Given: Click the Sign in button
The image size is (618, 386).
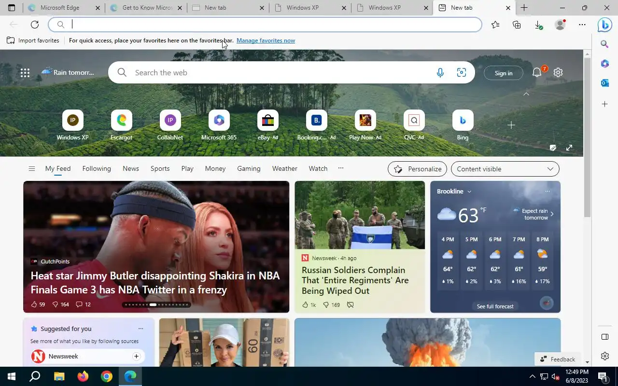Looking at the screenshot, I should tap(504, 73).
